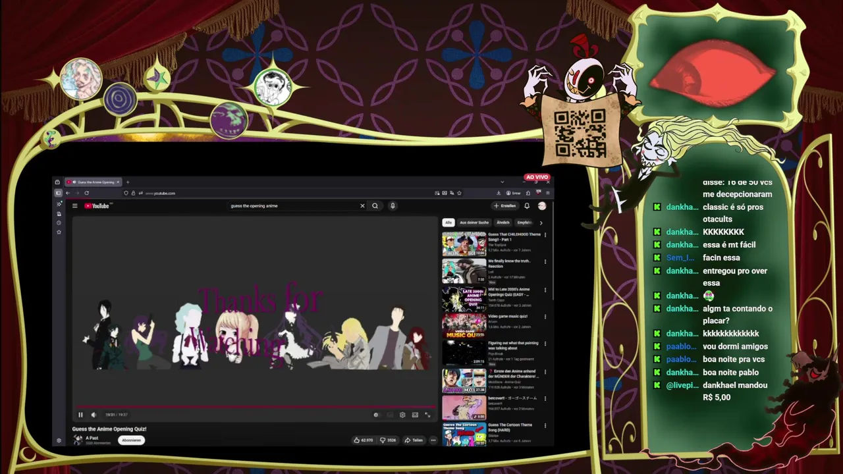
Task: Open Mid to Late 2000's Anime Openings thumbnail
Action: [464, 298]
